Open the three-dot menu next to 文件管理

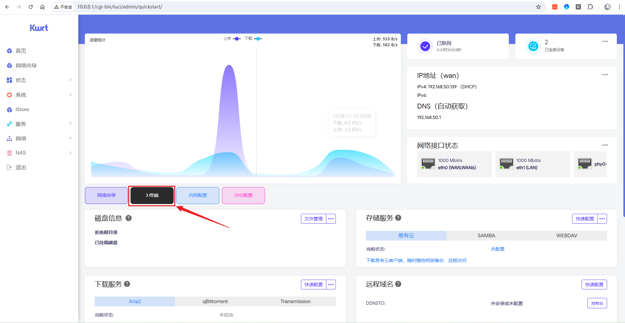(x=331, y=219)
